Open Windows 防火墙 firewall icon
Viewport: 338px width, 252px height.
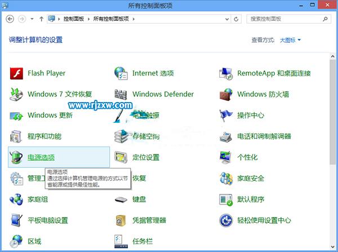coord(226,94)
